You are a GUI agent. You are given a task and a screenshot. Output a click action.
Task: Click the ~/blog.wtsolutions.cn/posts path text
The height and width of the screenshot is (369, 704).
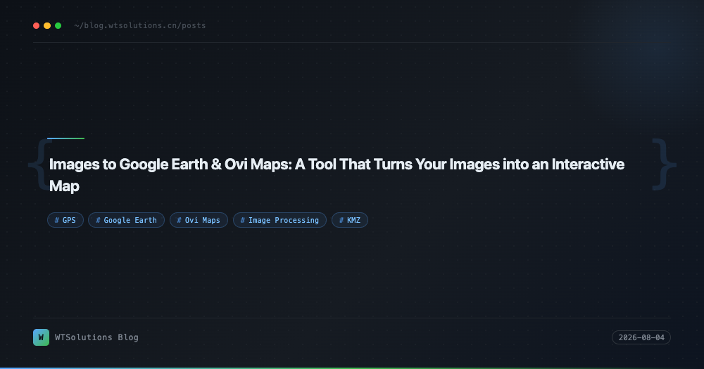coord(140,25)
